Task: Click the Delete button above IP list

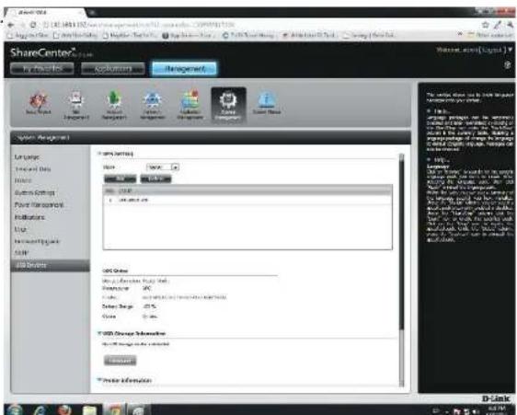Action: click(x=156, y=179)
